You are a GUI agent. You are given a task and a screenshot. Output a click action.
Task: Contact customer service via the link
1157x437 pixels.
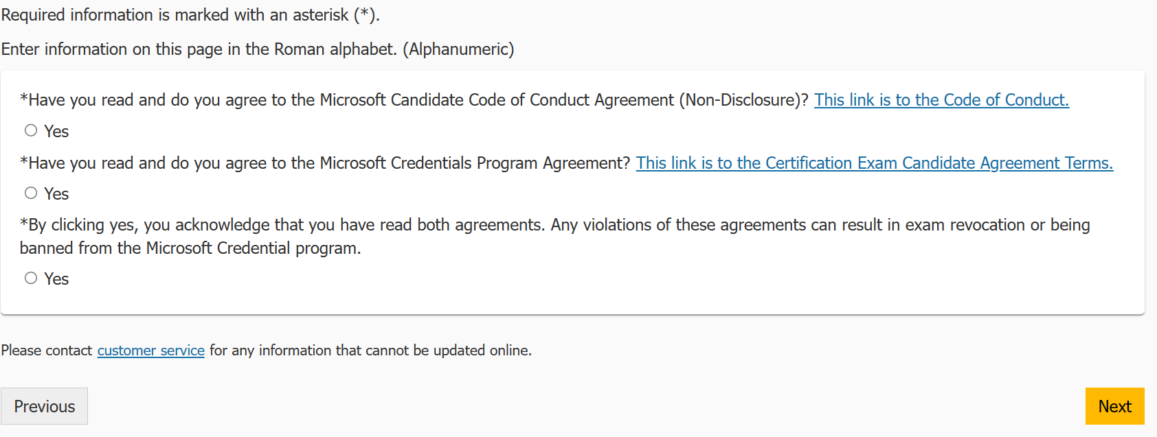pyautogui.click(x=150, y=350)
